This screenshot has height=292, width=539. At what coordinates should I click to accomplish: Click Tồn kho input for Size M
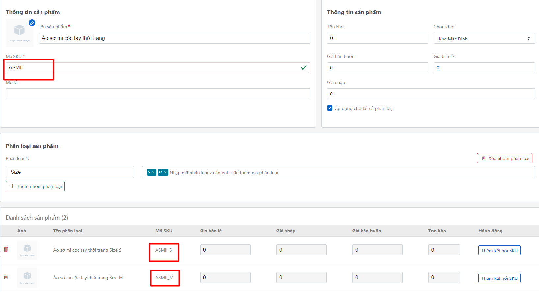[x=444, y=278]
